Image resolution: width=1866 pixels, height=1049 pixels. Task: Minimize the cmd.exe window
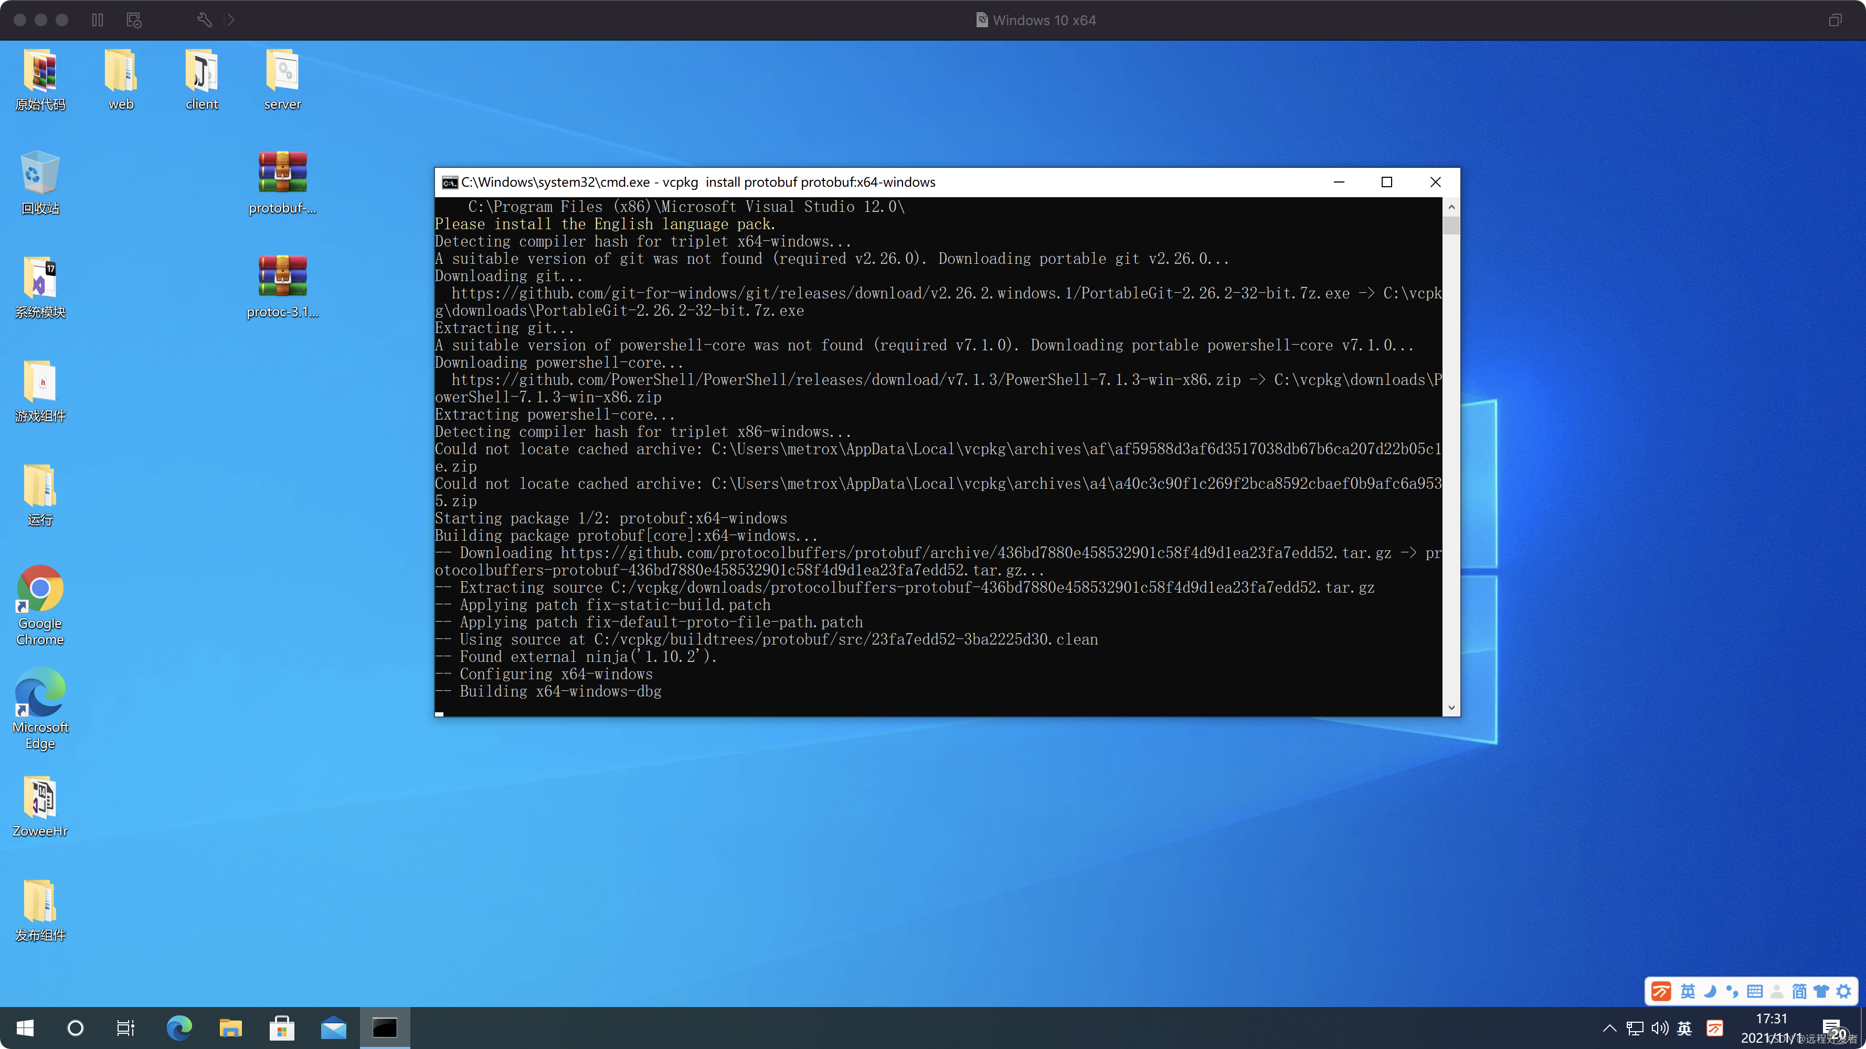pos(1339,183)
